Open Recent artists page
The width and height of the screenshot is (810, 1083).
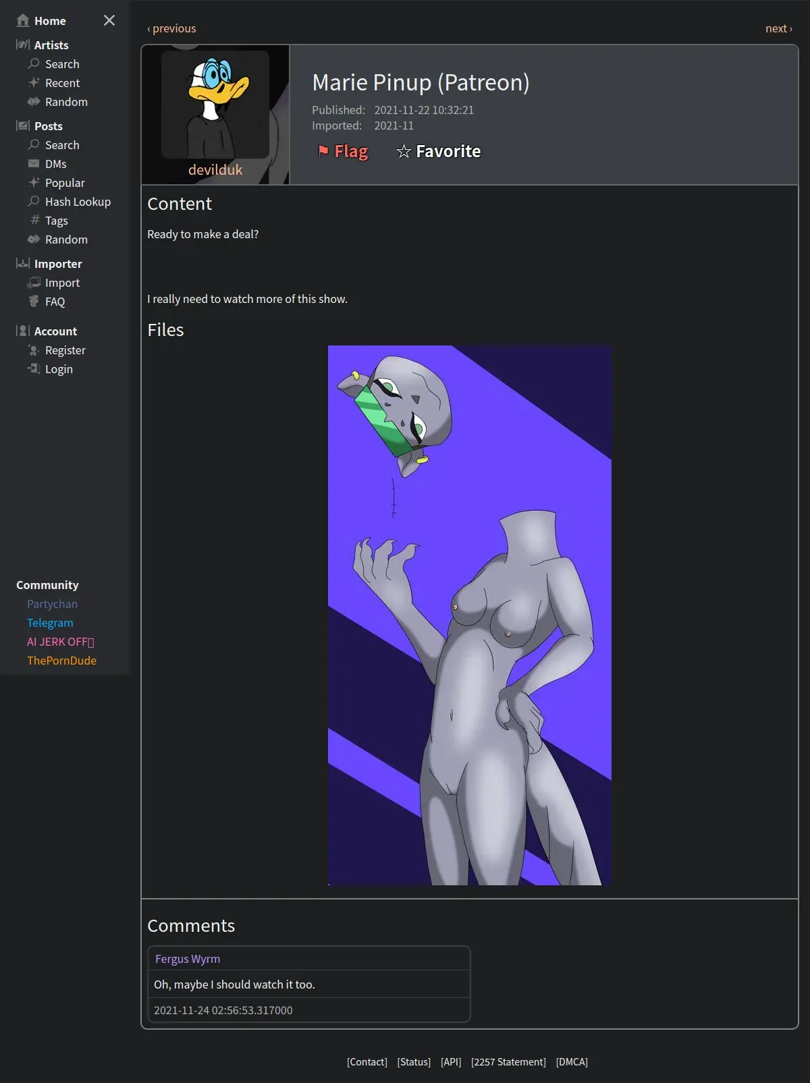click(62, 83)
